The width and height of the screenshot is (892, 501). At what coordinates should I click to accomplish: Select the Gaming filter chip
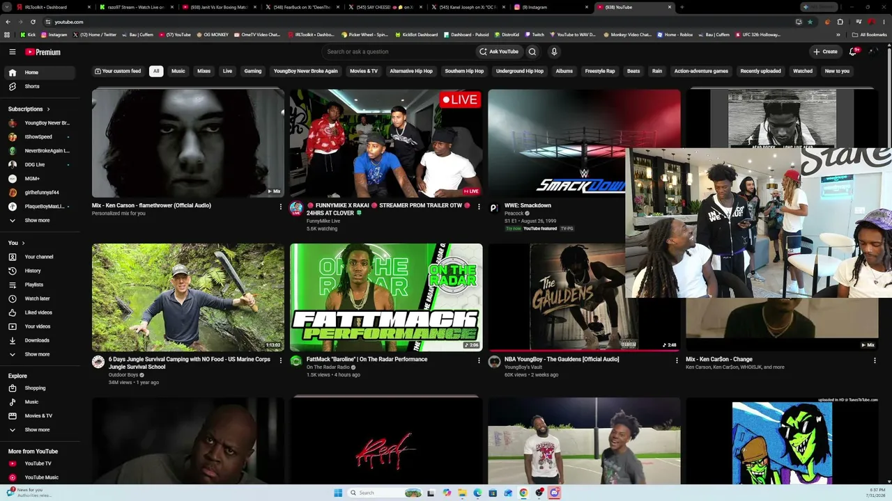coord(253,71)
